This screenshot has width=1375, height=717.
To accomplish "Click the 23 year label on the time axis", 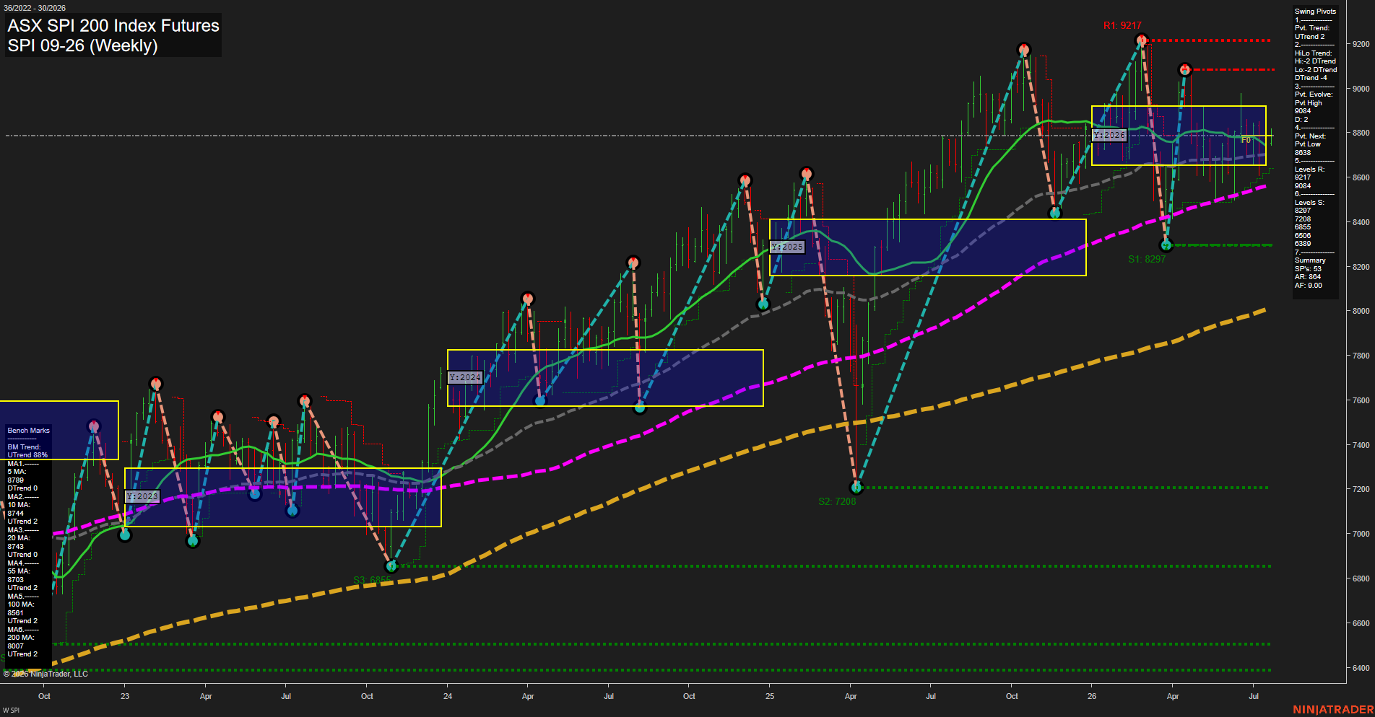I will coord(125,696).
